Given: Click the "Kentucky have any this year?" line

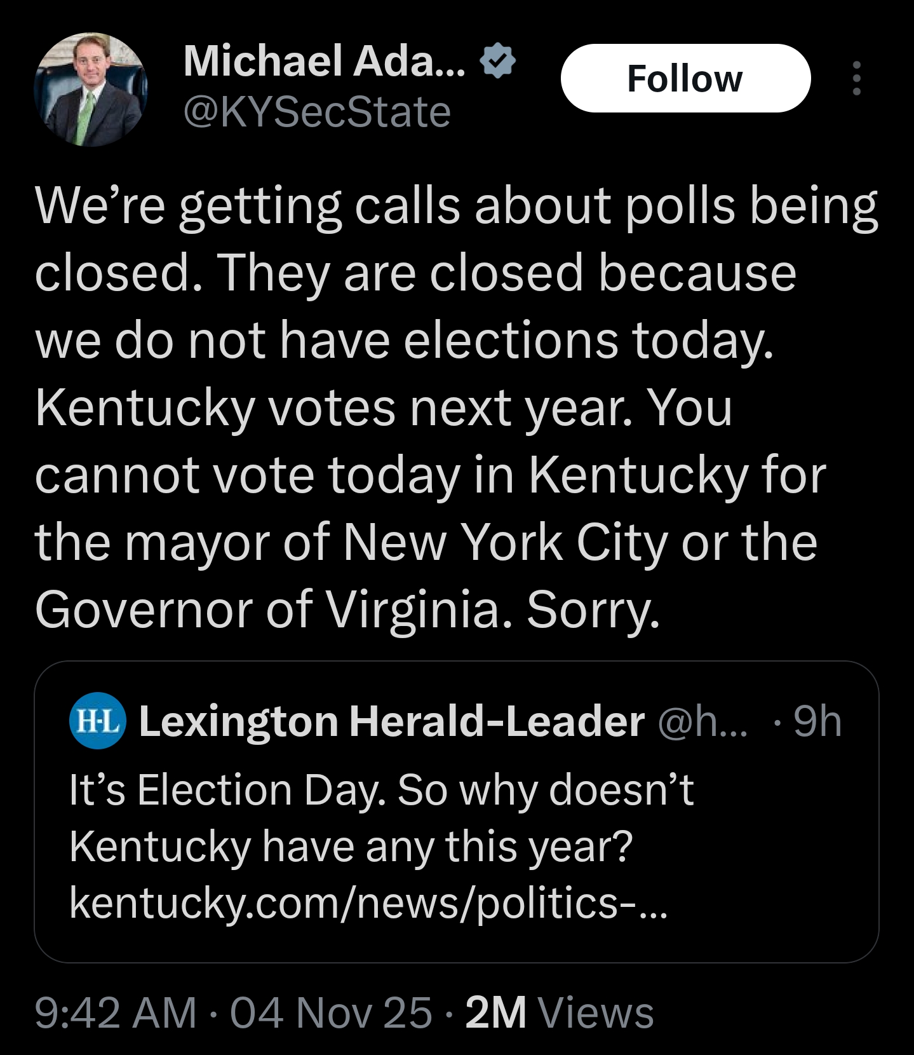Looking at the screenshot, I should click(x=351, y=847).
